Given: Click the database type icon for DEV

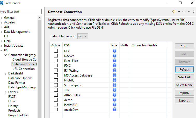Looking at the screenshot, I should click(x=114, y=51).
